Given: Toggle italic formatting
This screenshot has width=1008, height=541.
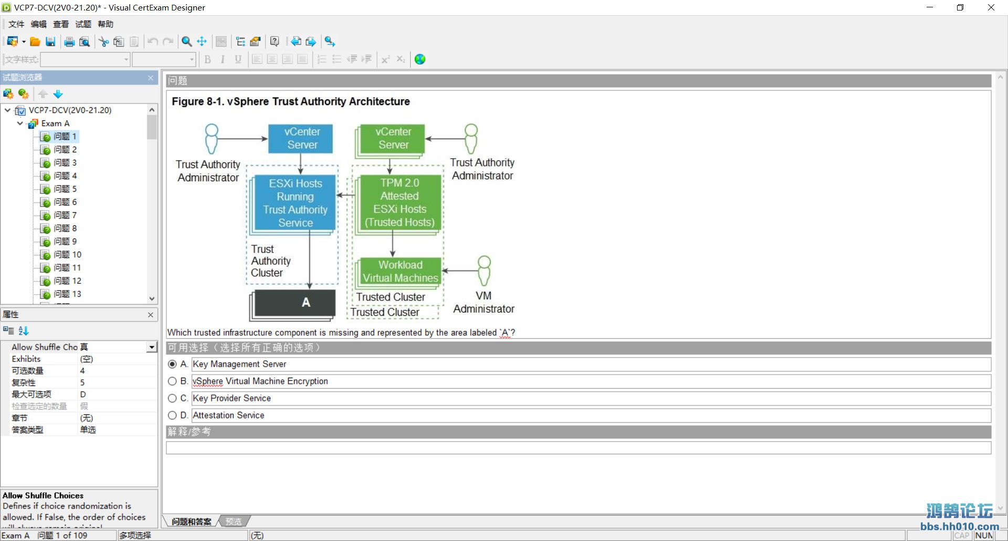Looking at the screenshot, I should 223,59.
